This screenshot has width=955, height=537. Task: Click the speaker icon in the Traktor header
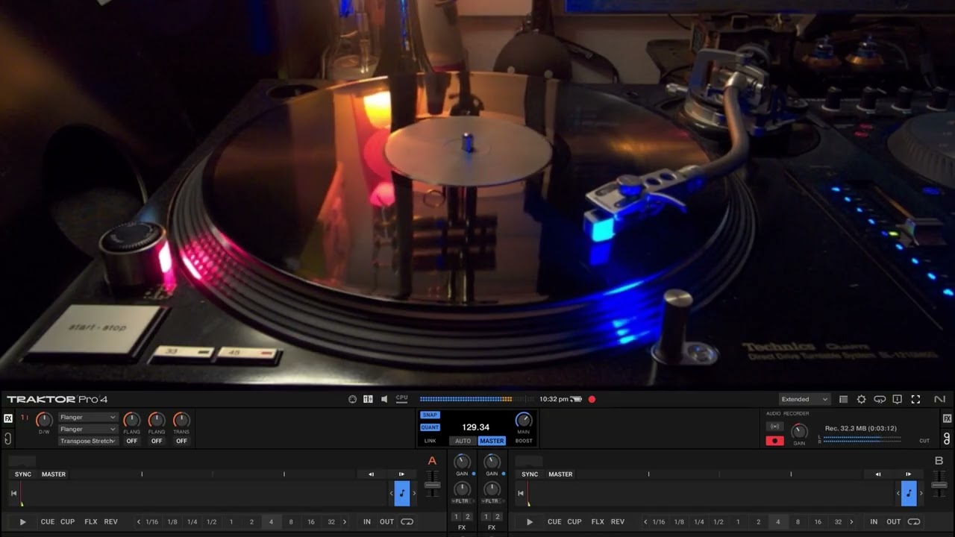[x=384, y=399]
